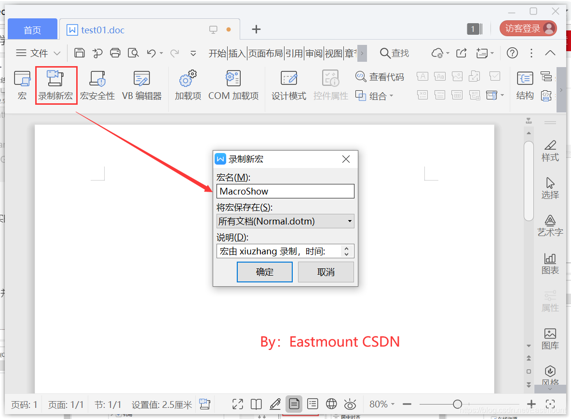
Task: Open 页面布局 tab
Action: click(x=265, y=54)
